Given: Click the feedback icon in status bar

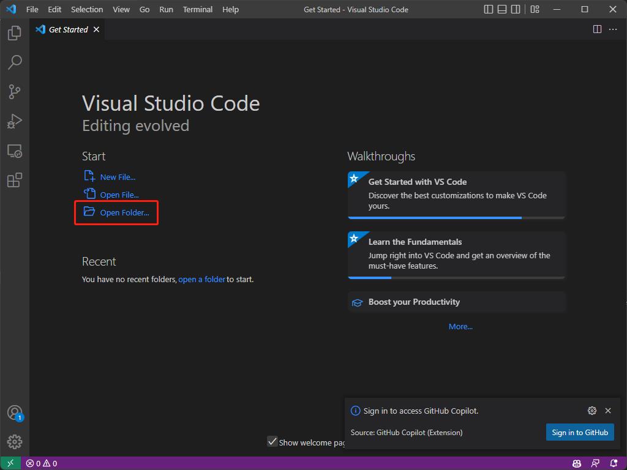Looking at the screenshot, I should 595,464.
